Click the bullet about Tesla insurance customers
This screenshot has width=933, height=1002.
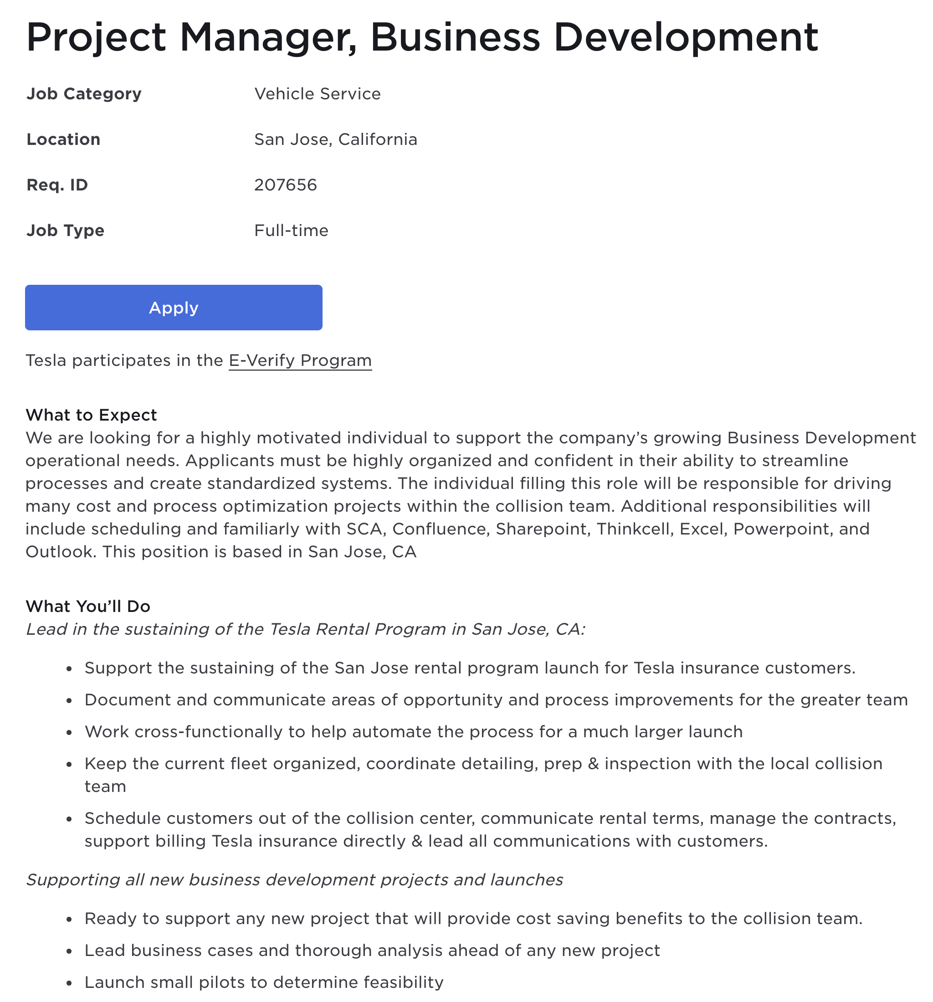tap(470, 668)
